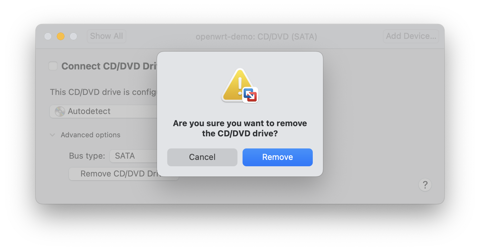
Task: Minimize the window using the yellow button
Action: click(x=61, y=36)
